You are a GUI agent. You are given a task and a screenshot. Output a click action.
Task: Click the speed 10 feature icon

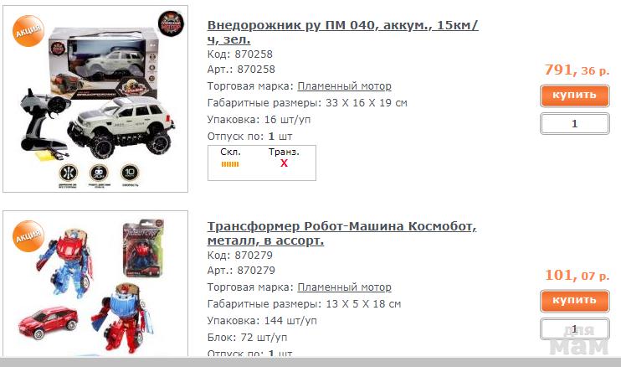click(130, 173)
